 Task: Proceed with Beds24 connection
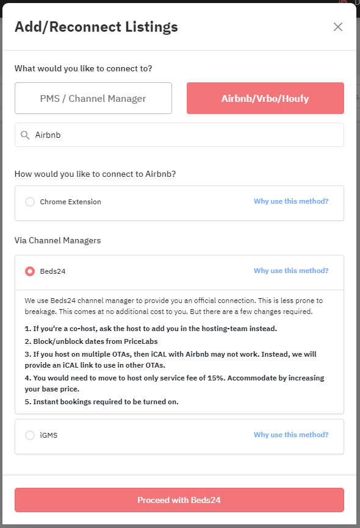tap(179, 500)
